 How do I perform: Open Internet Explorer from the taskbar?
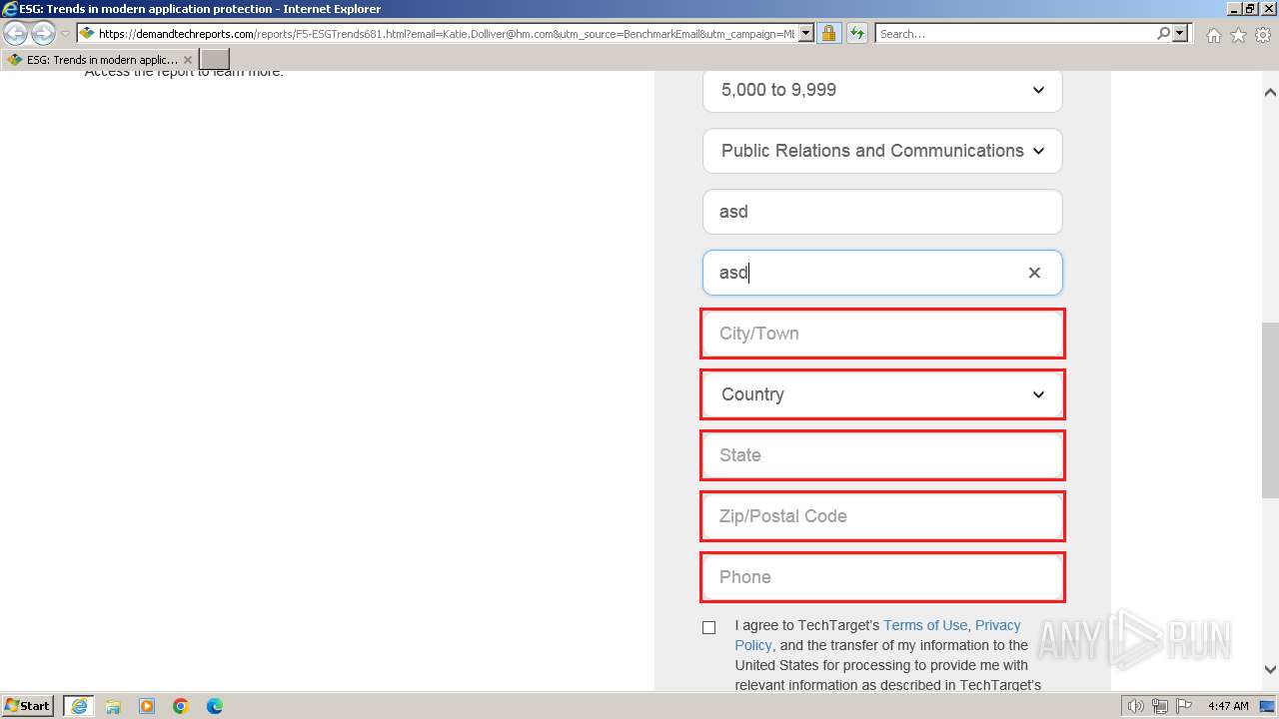pos(79,706)
